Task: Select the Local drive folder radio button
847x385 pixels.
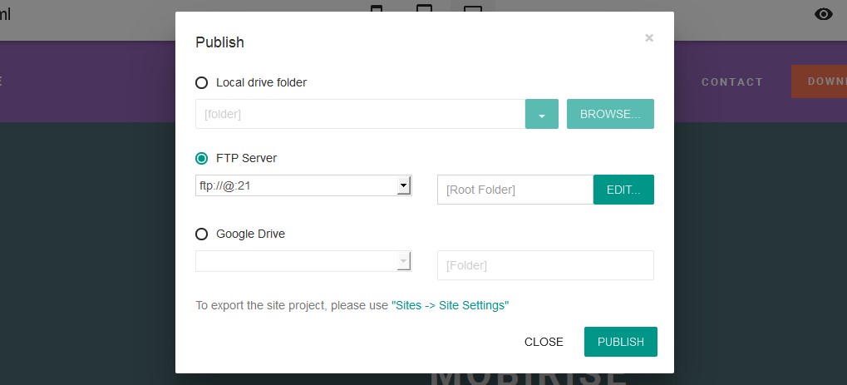Action: [201, 82]
